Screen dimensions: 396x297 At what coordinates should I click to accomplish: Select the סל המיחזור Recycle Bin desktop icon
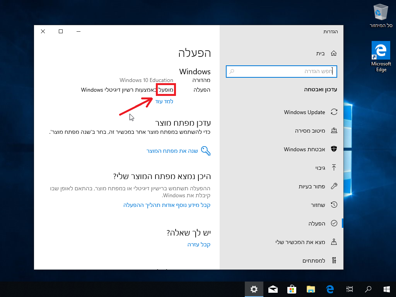tap(381, 15)
